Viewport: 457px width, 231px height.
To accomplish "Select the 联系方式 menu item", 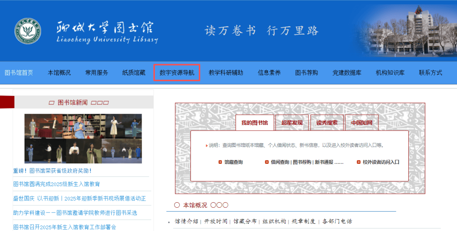I will point(431,73).
